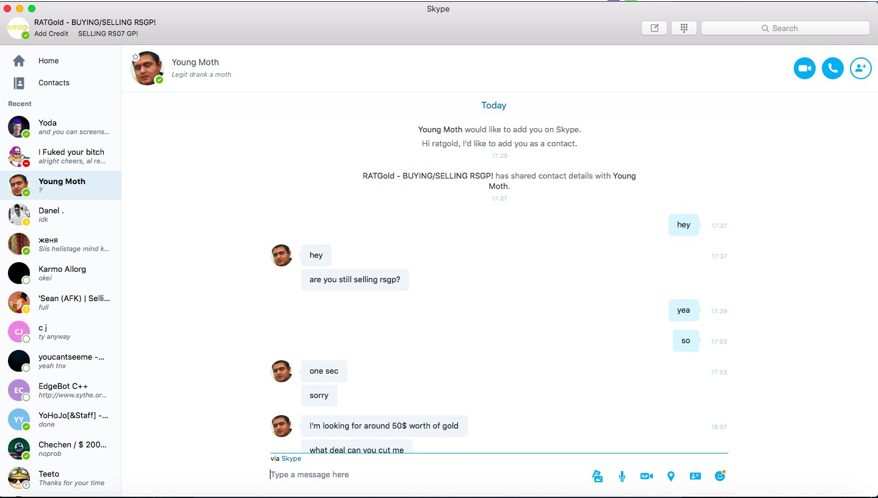The width and height of the screenshot is (878, 498).
Task: Click the sent 'yea' message bubble
Action: pos(684,310)
